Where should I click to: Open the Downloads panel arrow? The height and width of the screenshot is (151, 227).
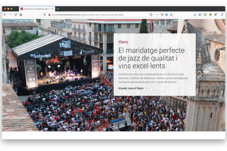[195, 15]
